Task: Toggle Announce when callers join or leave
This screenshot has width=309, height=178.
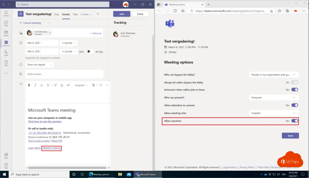Action: pyautogui.click(x=295, y=90)
